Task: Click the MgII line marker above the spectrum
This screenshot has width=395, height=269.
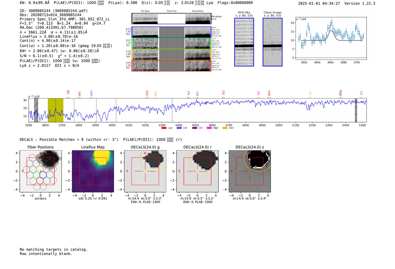Action: pyautogui.click(x=341, y=94)
